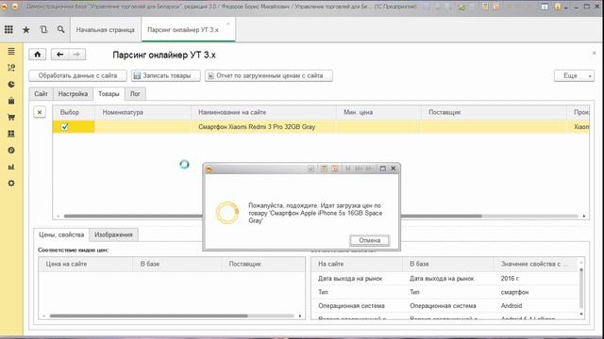The width and height of the screenshot is (604, 339).
Task: Click the Значение свойства column header
Action: (x=536, y=264)
